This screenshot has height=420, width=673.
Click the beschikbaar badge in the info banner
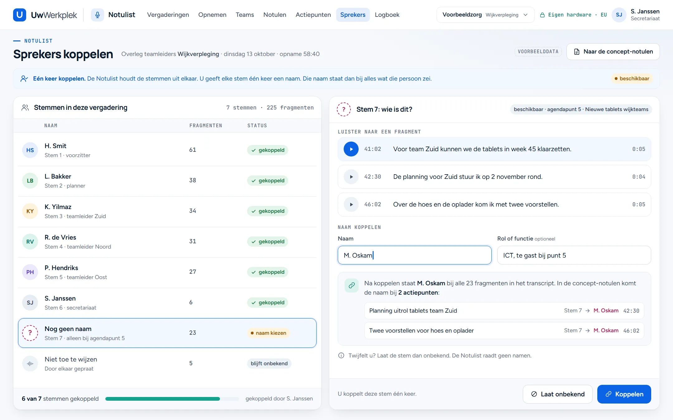point(632,78)
